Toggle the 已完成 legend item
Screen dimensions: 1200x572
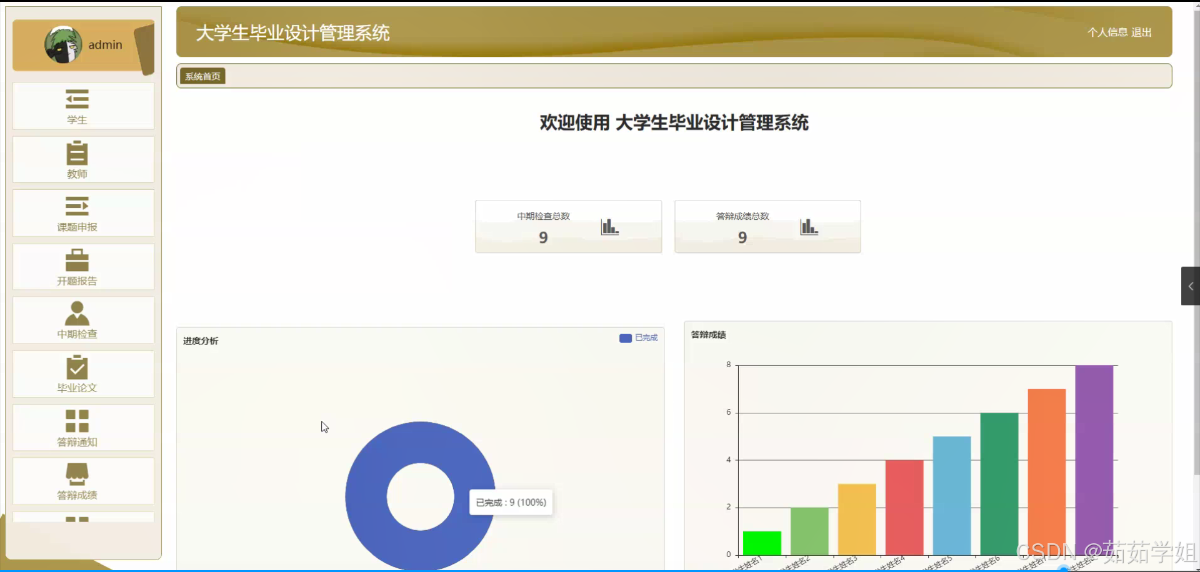tap(638, 338)
